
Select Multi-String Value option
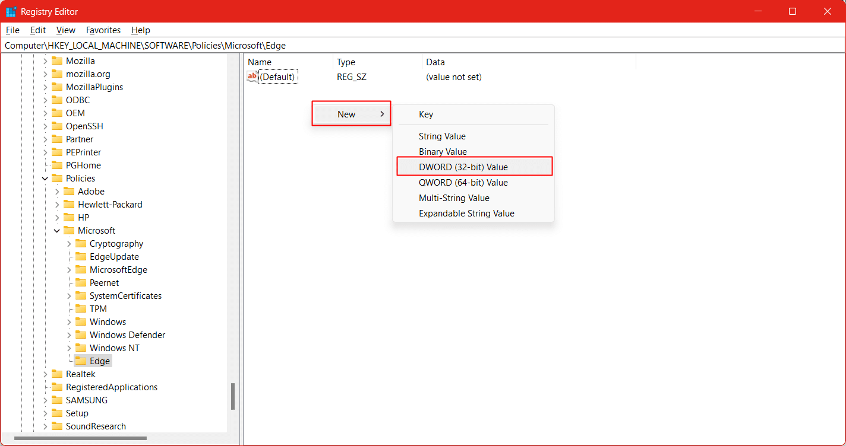click(x=473, y=198)
